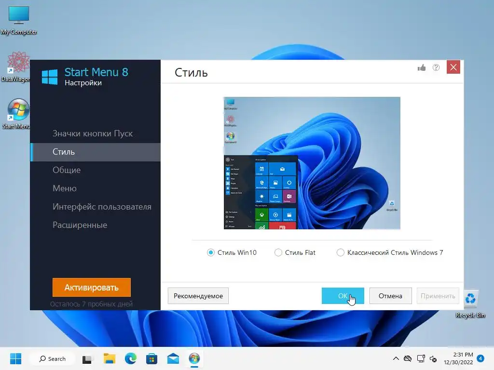Click the Применить button
Image resolution: width=494 pixels, height=370 pixels.
coord(438,296)
